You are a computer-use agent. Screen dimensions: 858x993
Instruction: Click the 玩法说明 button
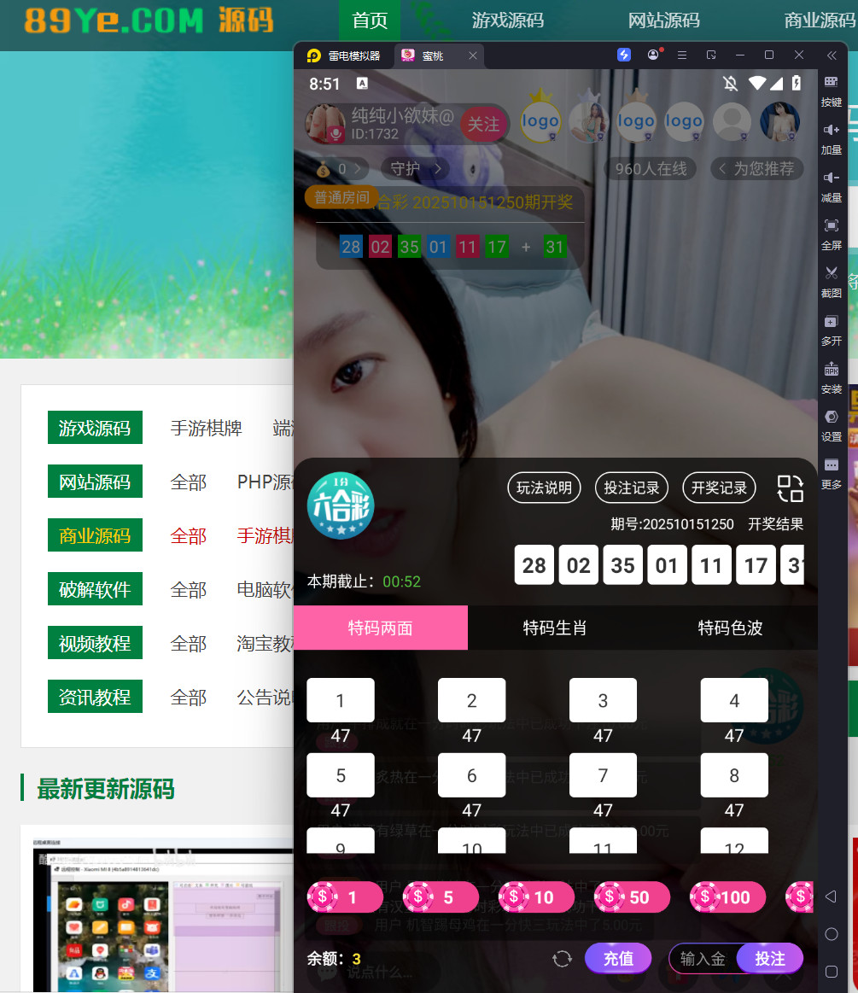(x=545, y=488)
